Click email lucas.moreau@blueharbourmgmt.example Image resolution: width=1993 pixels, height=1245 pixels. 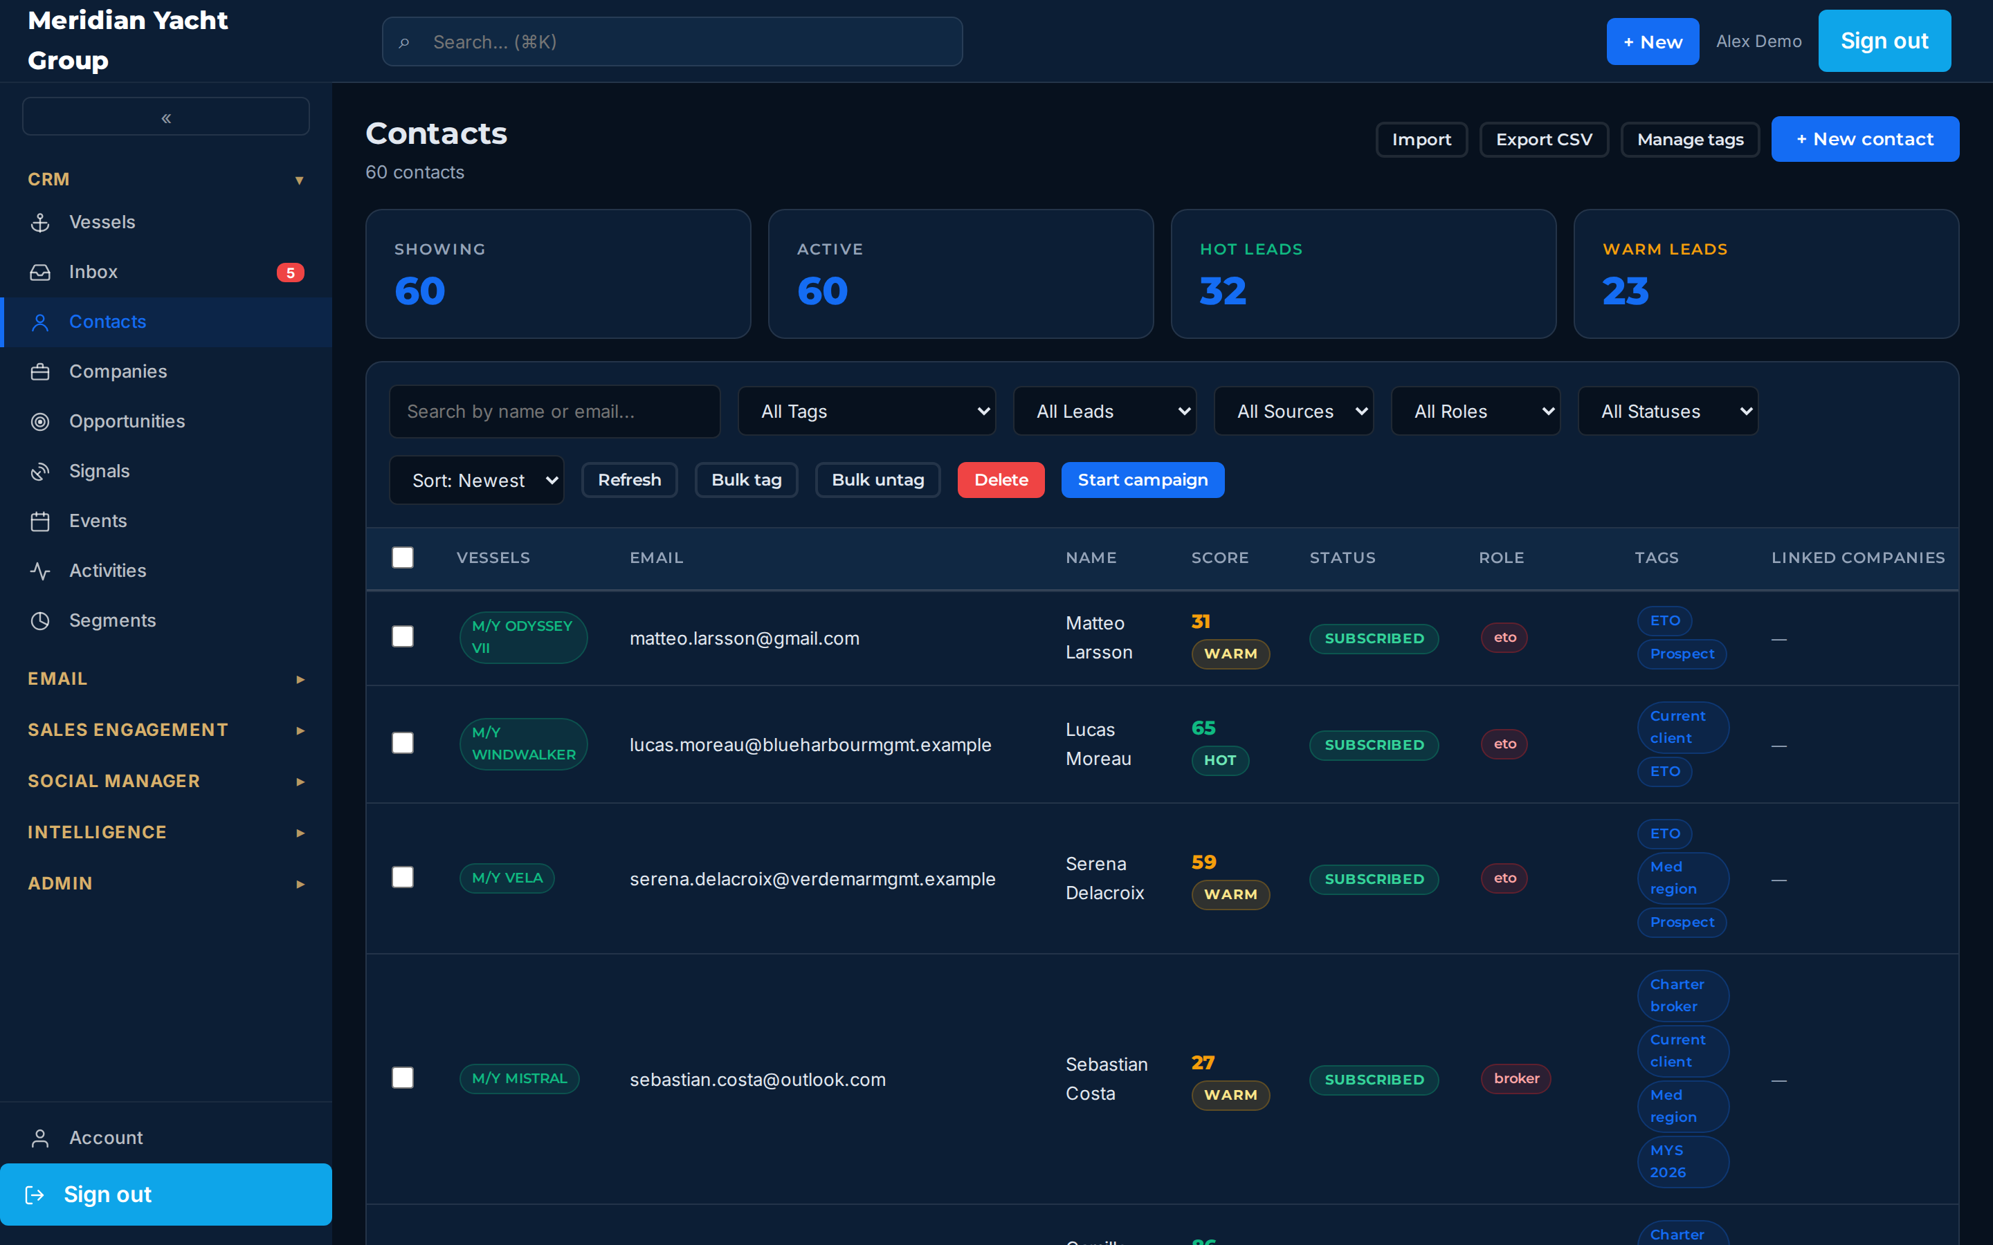click(810, 744)
